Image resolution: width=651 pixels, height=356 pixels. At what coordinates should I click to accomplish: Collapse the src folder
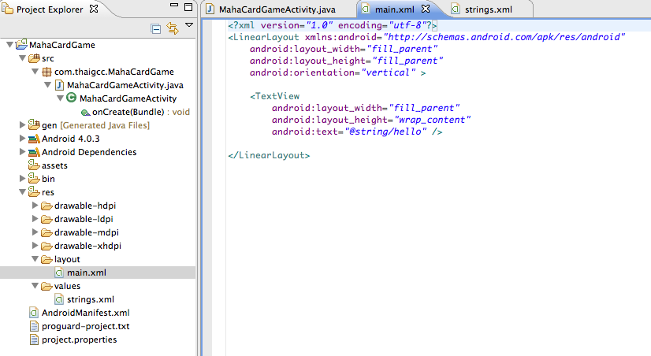coord(22,58)
